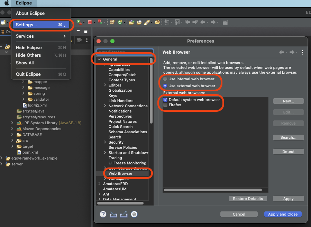Click the Detect browsers button
The height and width of the screenshot is (227, 311).
pyautogui.click(x=289, y=152)
